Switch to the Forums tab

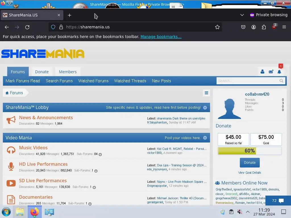(x=18, y=72)
